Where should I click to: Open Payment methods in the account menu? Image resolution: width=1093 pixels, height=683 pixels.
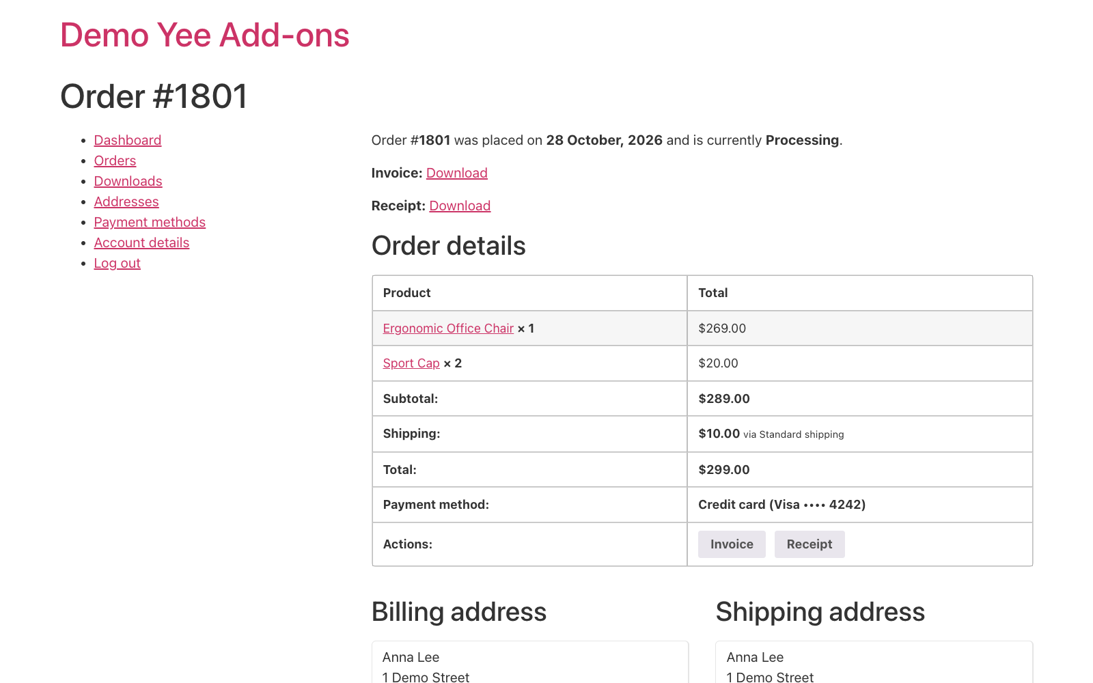point(150,222)
